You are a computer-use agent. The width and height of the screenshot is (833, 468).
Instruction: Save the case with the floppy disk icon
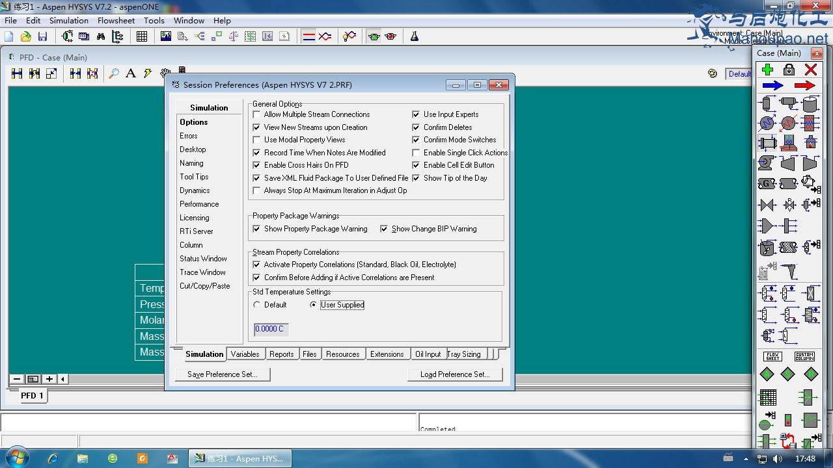coord(42,36)
